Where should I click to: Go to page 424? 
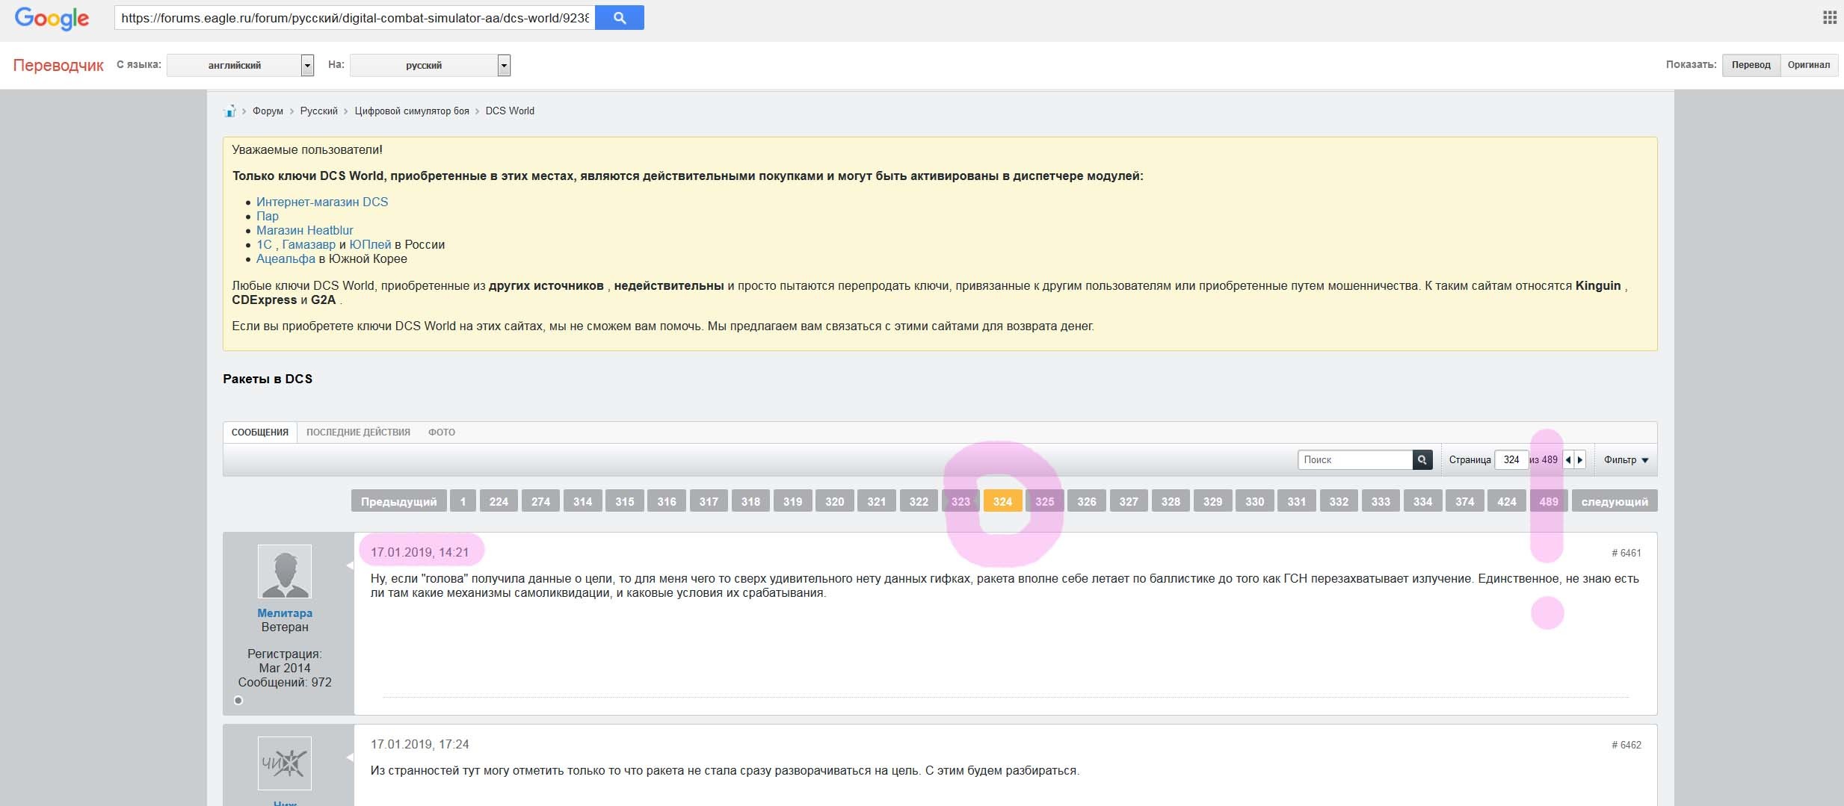1507,501
